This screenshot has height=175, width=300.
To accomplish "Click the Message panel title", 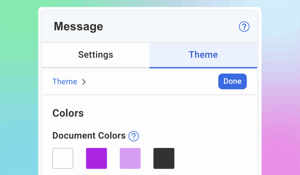I will click(x=78, y=26).
